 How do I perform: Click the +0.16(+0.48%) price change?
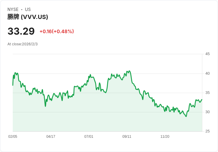pyautogui.click(x=57, y=31)
